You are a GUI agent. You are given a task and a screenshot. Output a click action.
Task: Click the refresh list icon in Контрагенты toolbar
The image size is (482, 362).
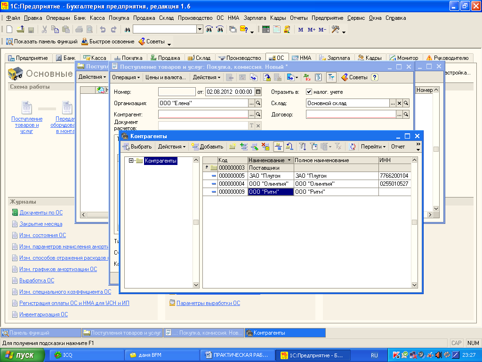[352, 147]
